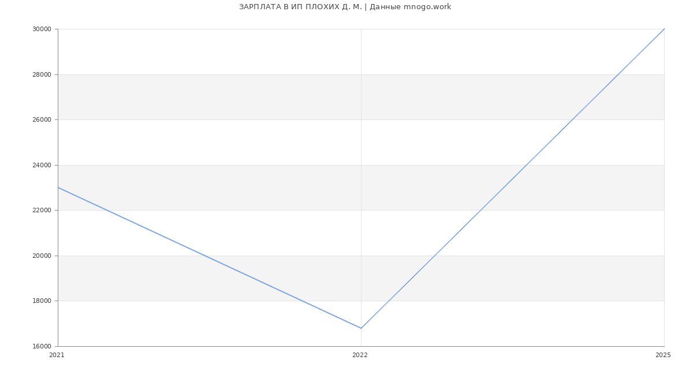This screenshot has height=375, width=693.
Task: Click the 22000 y-axis label
Action: pyautogui.click(x=43, y=211)
